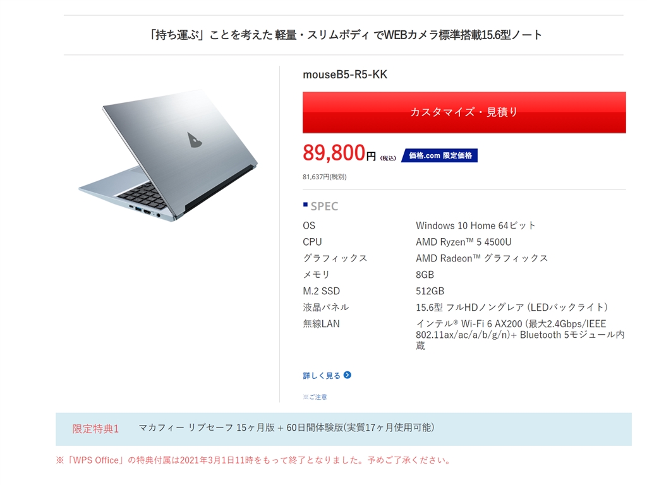Open the 詳しく見る details link
647x485 pixels.
click(322, 375)
